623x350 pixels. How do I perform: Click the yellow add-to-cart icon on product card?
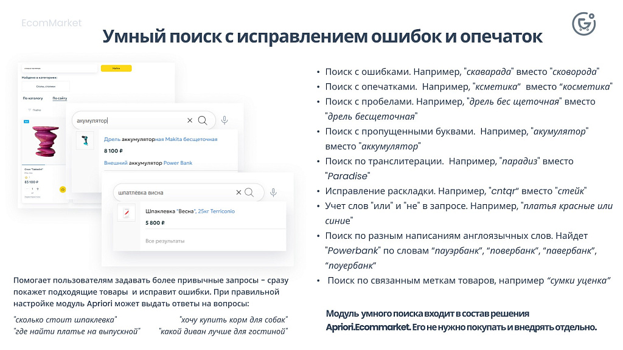pyautogui.click(x=63, y=189)
